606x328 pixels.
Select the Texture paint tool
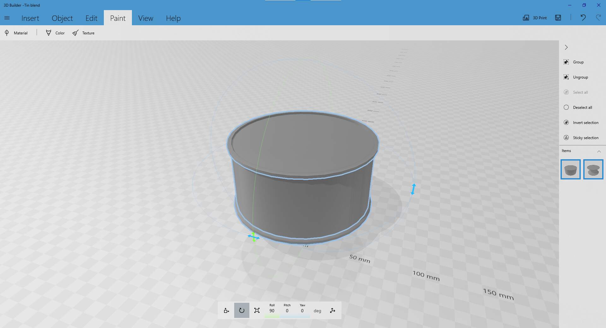84,33
